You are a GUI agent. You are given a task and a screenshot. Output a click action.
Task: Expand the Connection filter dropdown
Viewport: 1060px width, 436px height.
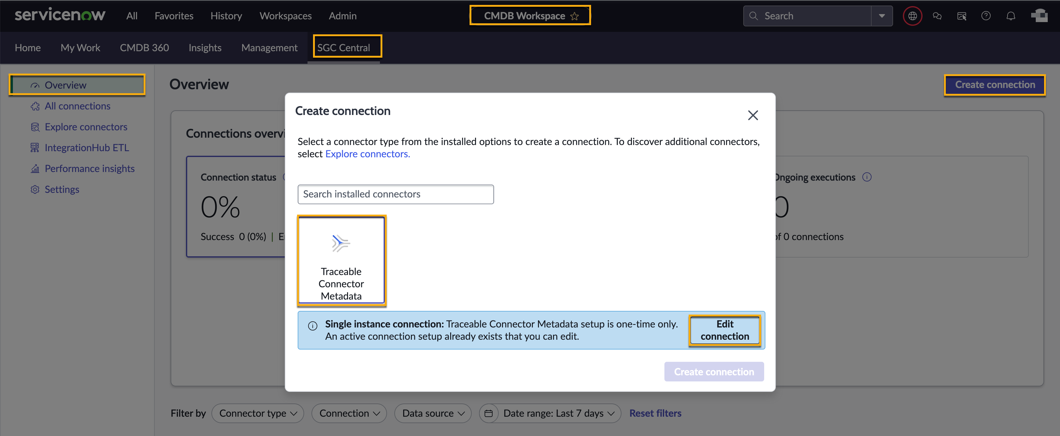click(349, 413)
